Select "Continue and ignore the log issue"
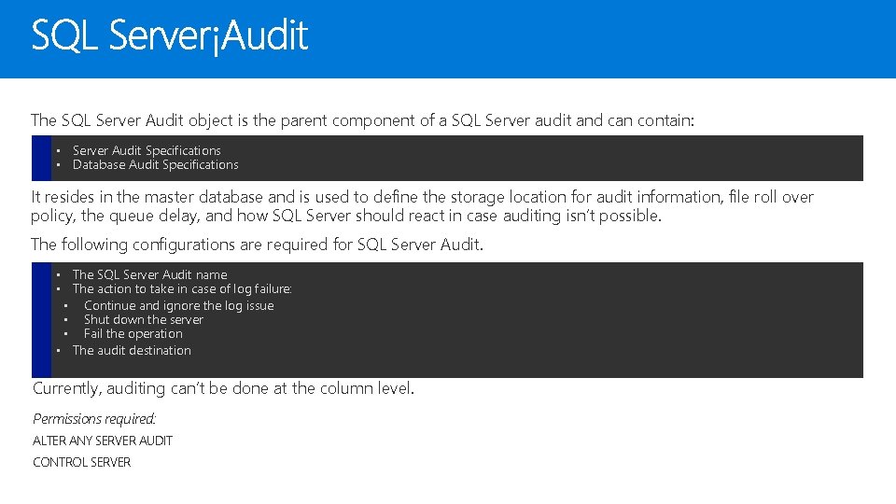This screenshot has width=896, height=504. [x=178, y=305]
